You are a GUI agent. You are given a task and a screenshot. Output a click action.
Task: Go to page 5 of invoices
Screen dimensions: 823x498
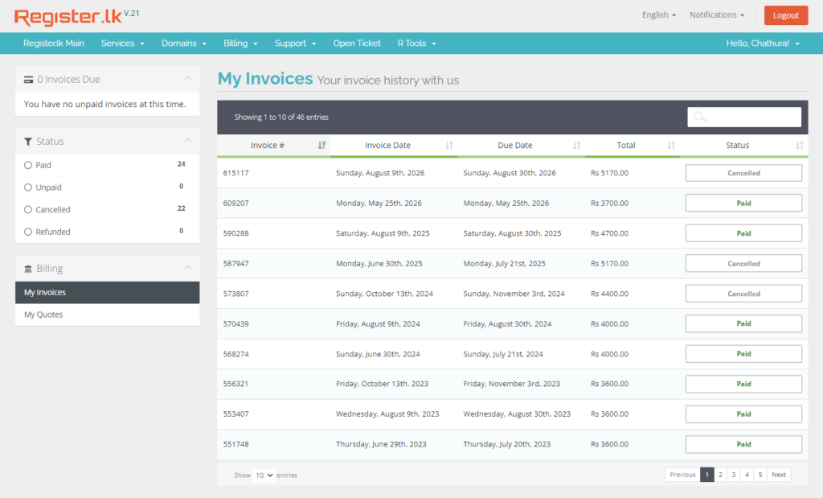[x=760, y=475]
